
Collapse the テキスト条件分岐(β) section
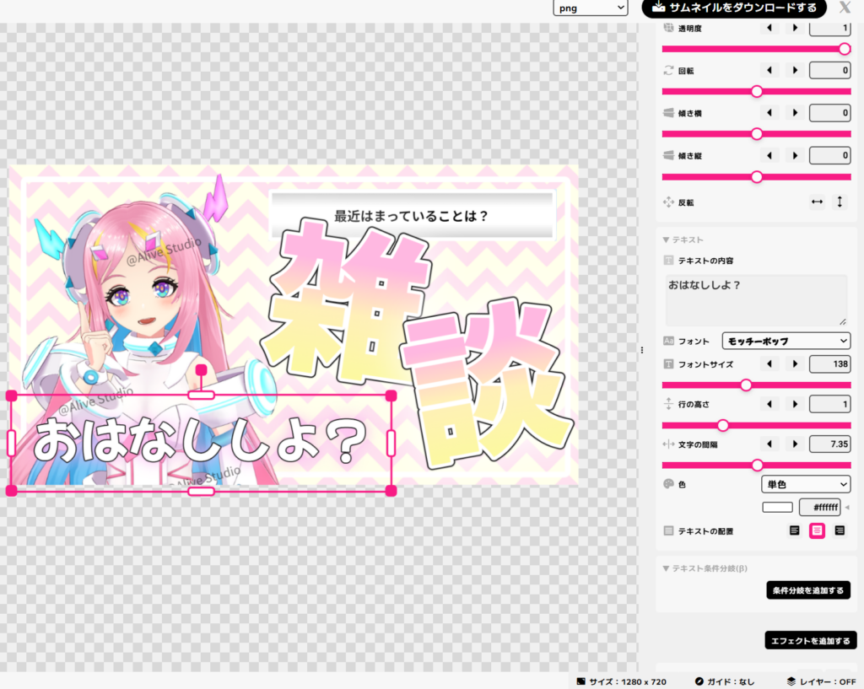pyautogui.click(x=705, y=568)
